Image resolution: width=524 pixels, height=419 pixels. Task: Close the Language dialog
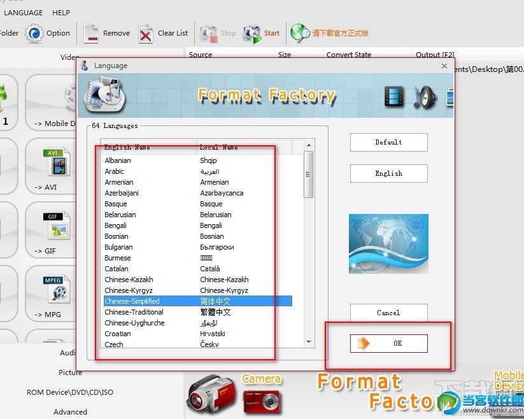444,66
